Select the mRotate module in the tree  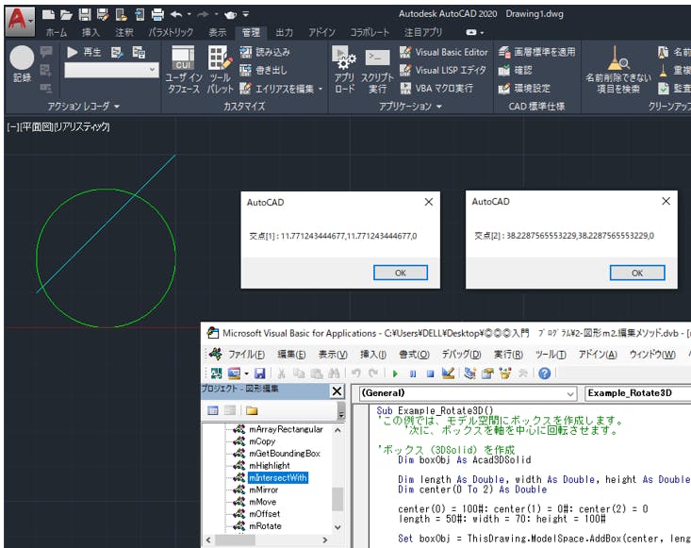point(265,526)
